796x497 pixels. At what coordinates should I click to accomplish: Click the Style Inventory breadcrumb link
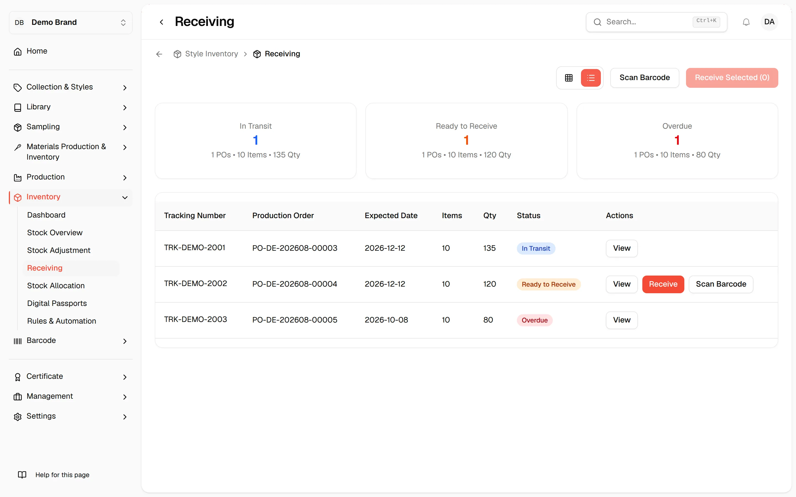[x=211, y=54]
